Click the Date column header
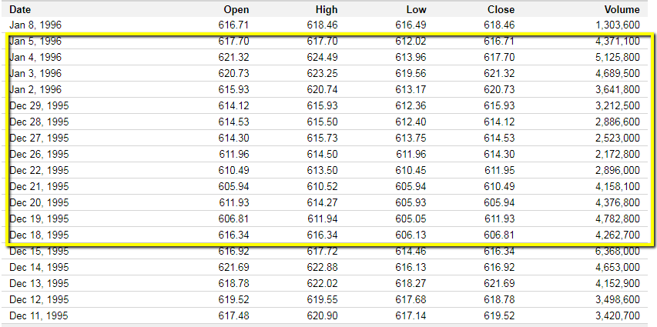Screen dimensions: 657x327 point(20,9)
